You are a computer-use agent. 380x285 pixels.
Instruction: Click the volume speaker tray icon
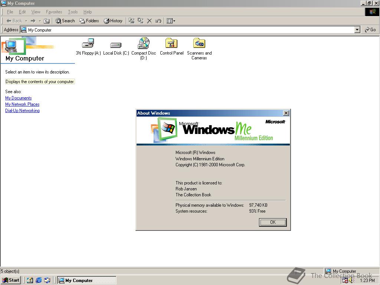point(351,281)
